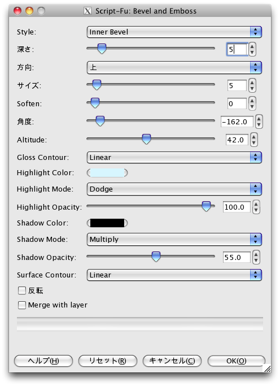
Task: Focus the Shadow Opacity field showing 55.0
Action: tap(237, 258)
